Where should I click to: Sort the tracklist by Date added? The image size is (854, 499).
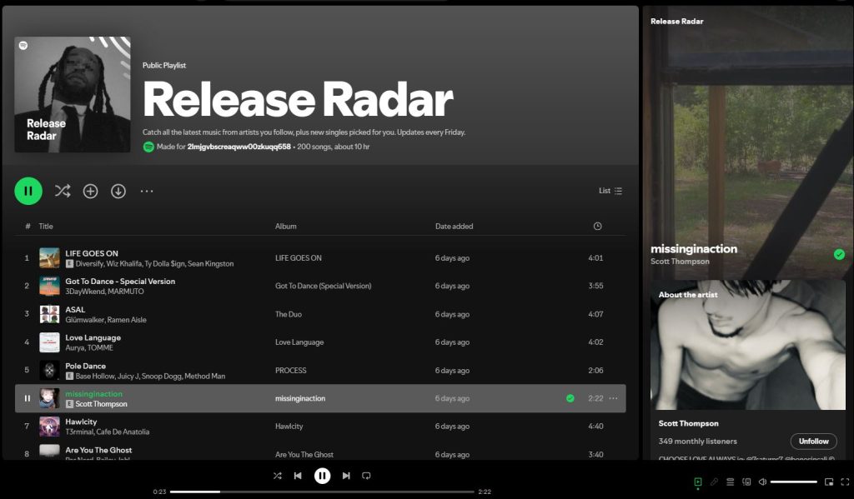[x=455, y=226]
